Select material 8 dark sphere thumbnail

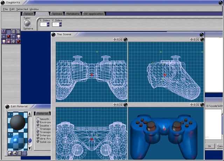click(17, 122)
